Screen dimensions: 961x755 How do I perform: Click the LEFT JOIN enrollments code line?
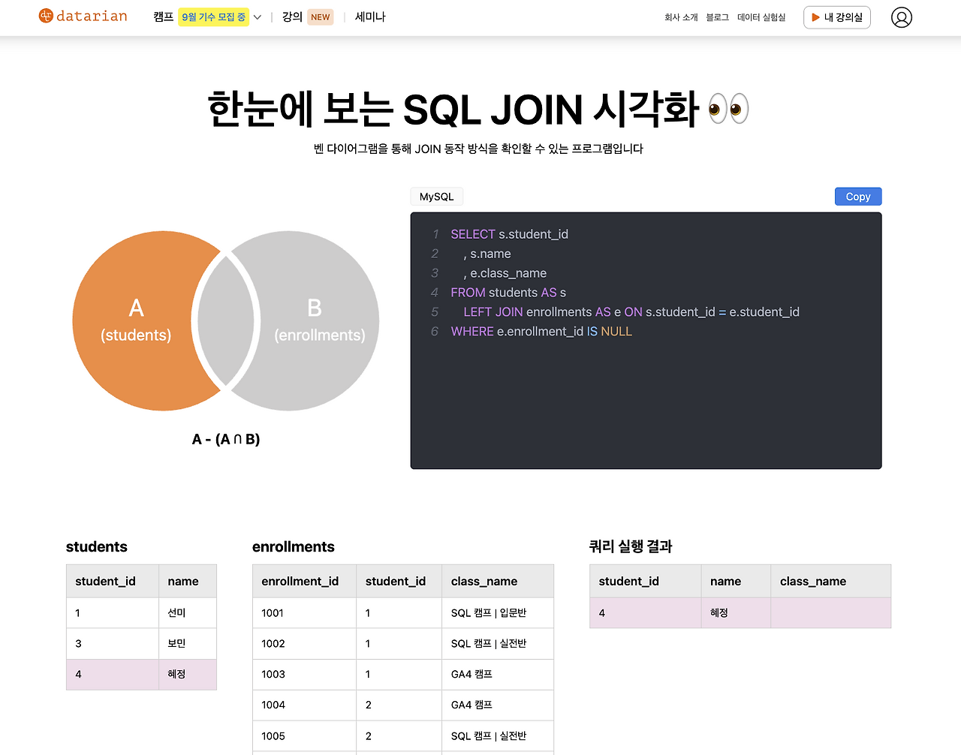[631, 312]
